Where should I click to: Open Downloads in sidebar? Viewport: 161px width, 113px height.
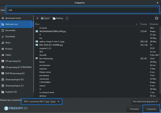[x=10, y=37]
